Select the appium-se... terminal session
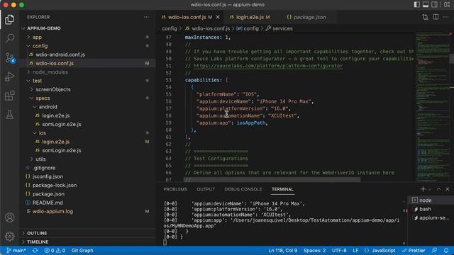This screenshot has height=255, width=454. [x=431, y=218]
